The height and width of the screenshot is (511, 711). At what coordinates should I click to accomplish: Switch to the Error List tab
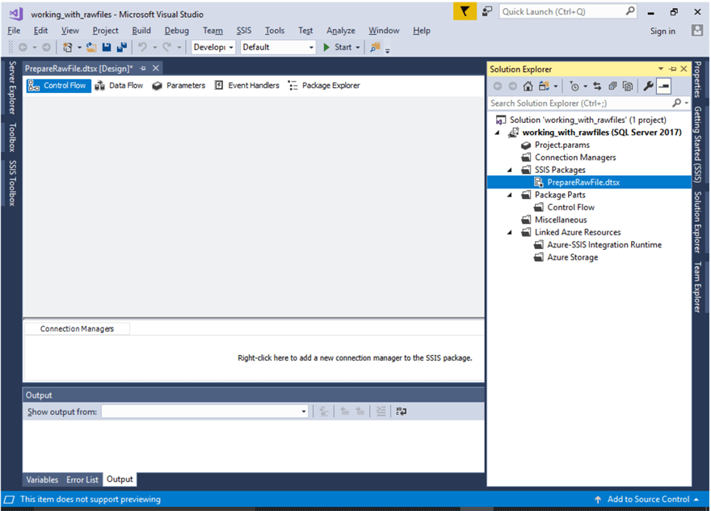(82, 479)
